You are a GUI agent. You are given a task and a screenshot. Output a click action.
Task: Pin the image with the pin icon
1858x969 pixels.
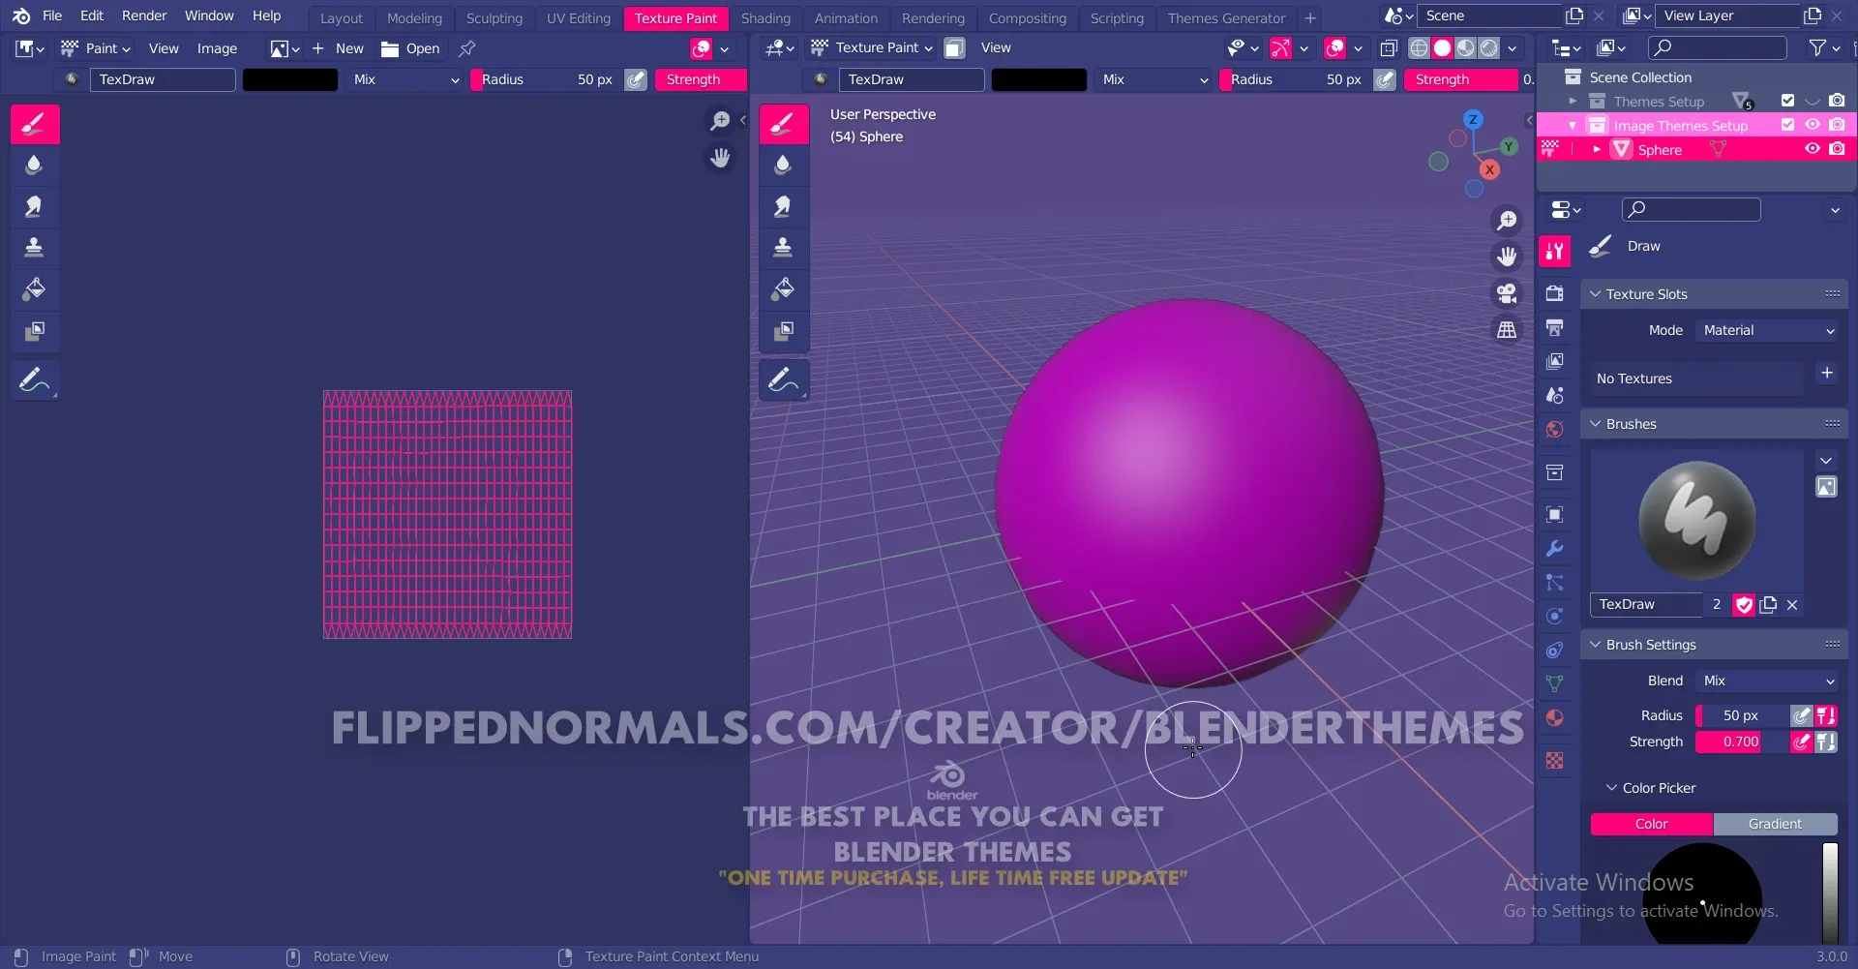tap(467, 48)
